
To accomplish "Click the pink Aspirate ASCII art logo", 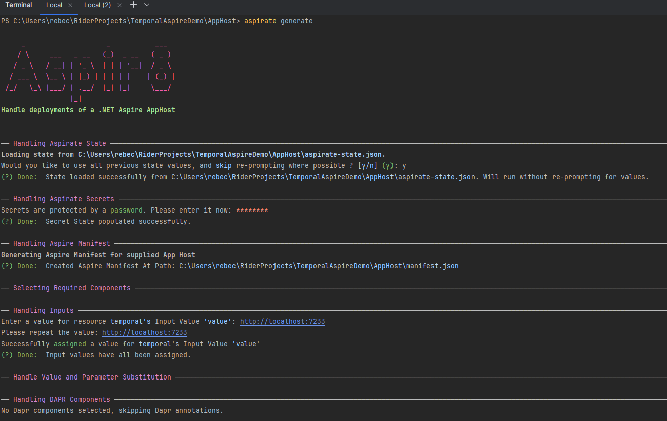I will click(90, 72).
